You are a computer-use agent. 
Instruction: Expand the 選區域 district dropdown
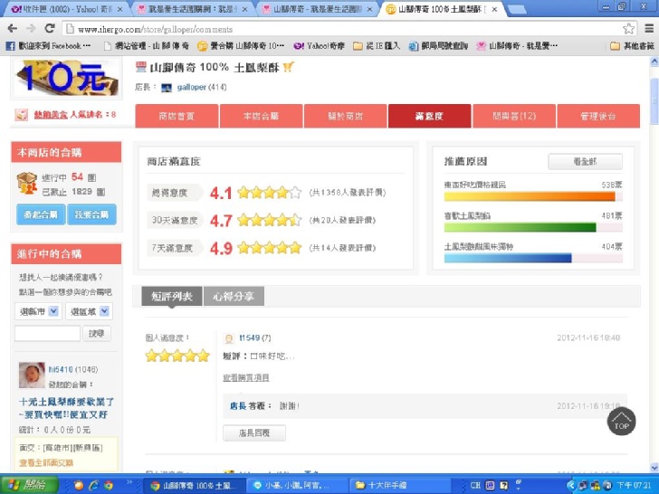(90, 311)
